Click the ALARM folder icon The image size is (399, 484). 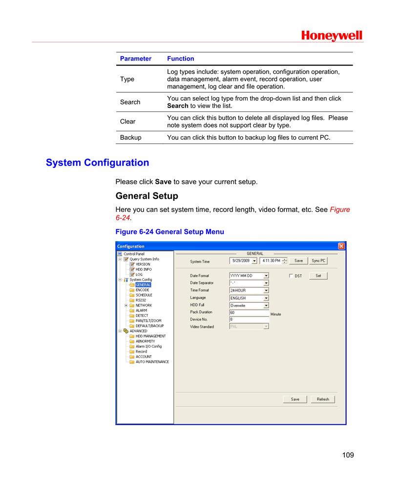click(132, 311)
